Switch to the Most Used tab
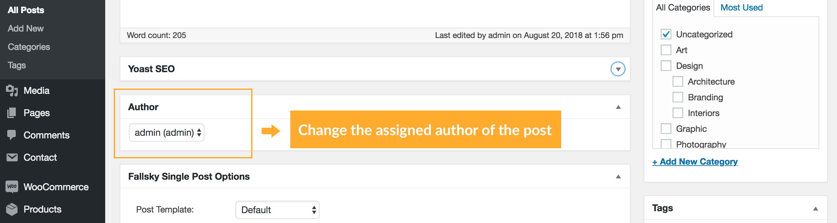 tap(741, 8)
